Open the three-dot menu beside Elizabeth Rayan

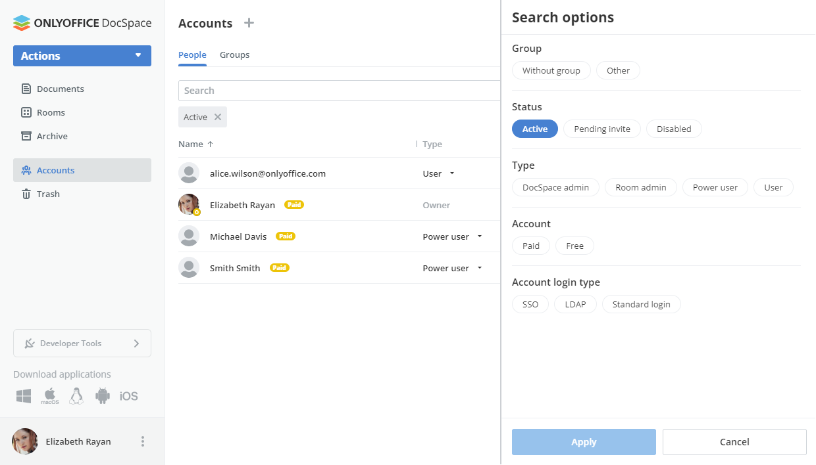pos(143,441)
